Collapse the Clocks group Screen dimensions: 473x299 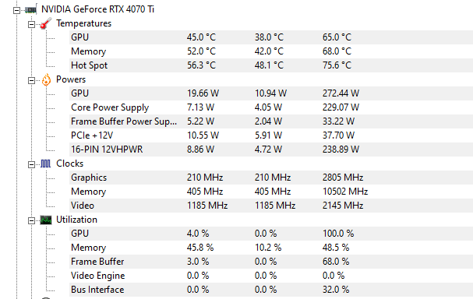click(x=31, y=164)
